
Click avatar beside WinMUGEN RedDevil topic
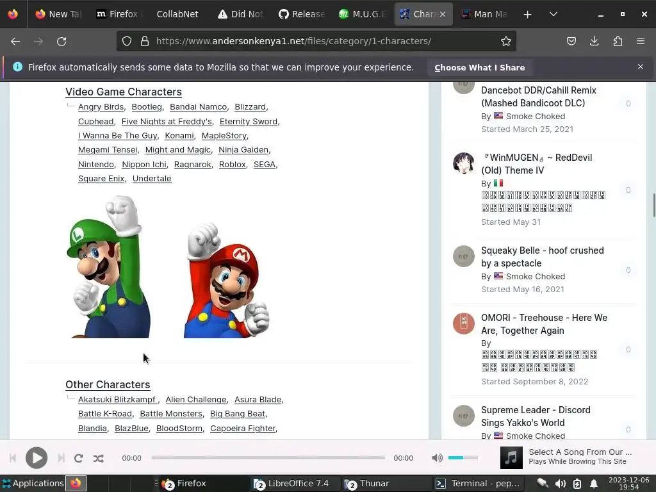click(x=464, y=163)
